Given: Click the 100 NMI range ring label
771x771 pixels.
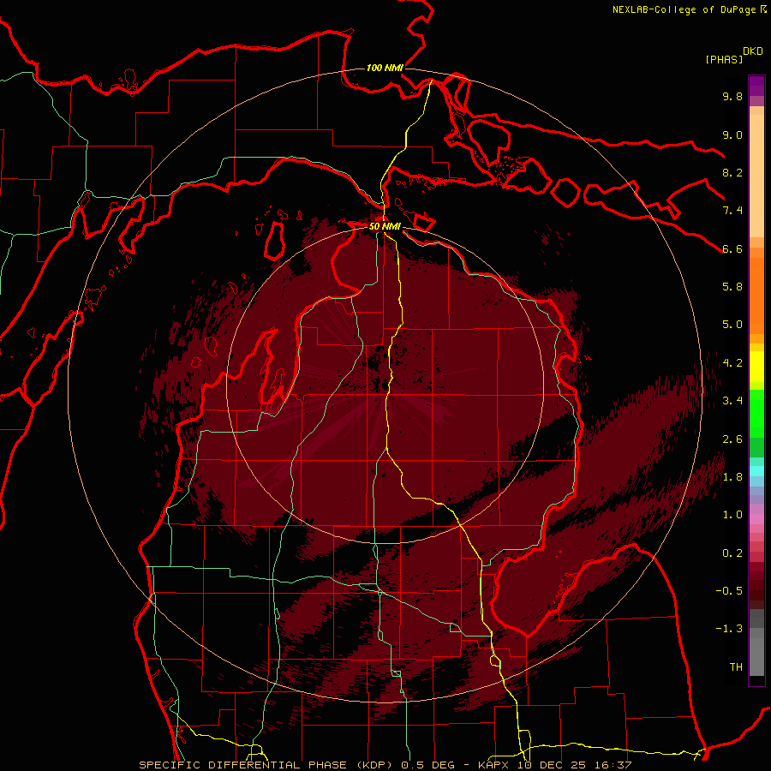Looking at the screenshot, I should 385,68.
